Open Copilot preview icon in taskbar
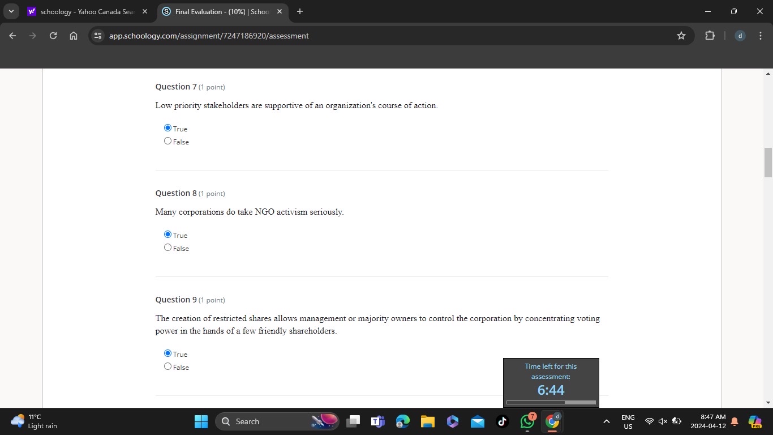773x435 pixels. pos(755,421)
